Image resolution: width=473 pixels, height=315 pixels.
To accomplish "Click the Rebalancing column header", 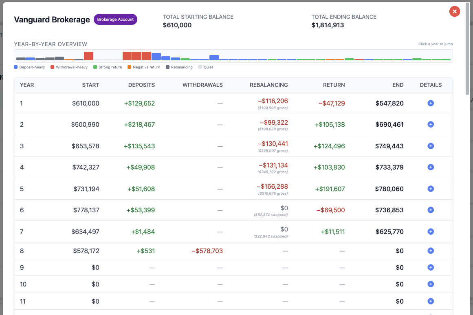I will [268, 85].
